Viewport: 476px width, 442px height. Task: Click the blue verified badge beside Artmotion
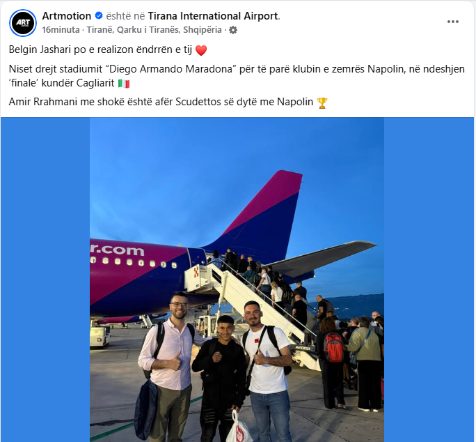[x=99, y=15]
